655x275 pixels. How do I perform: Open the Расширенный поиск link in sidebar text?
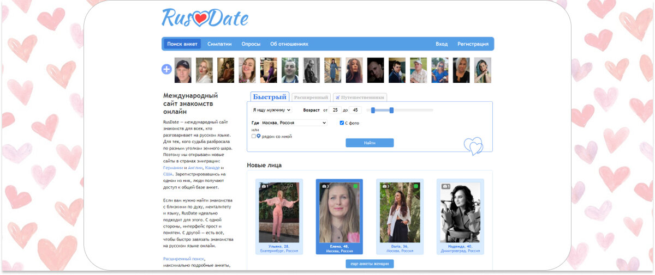pos(184,259)
